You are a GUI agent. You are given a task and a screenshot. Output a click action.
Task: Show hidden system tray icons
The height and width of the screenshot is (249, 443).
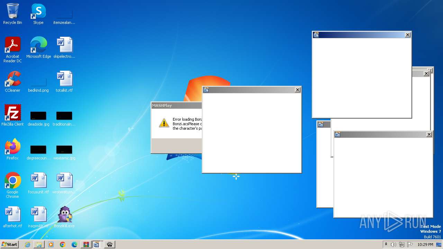(x=386, y=245)
